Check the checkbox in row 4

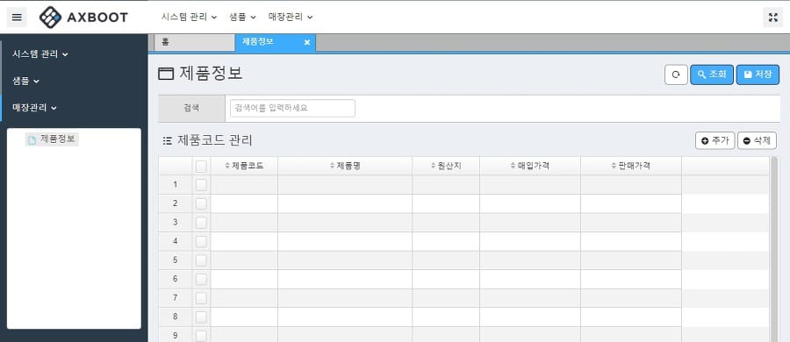[x=201, y=241]
